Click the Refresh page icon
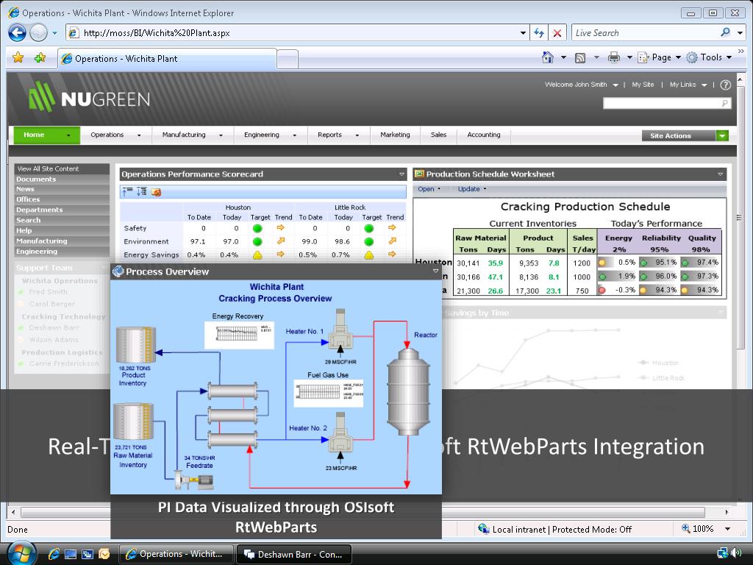Image resolution: width=753 pixels, height=565 pixels. click(539, 32)
